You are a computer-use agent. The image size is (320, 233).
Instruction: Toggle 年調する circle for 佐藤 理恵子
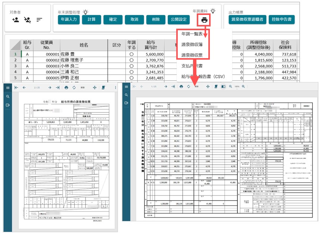click(131, 60)
